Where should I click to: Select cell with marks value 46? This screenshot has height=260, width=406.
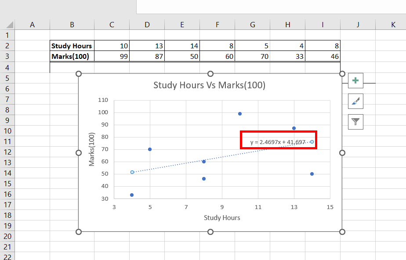point(323,56)
